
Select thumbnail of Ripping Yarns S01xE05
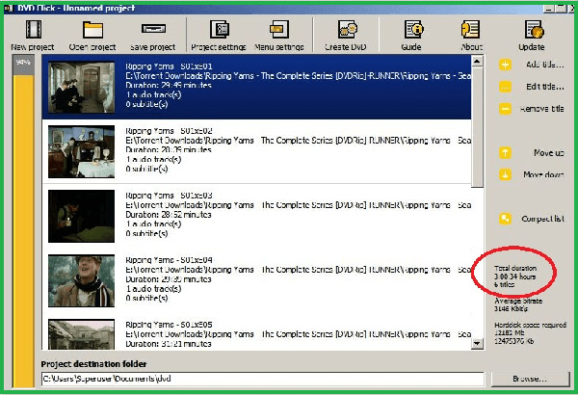(82, 334)
